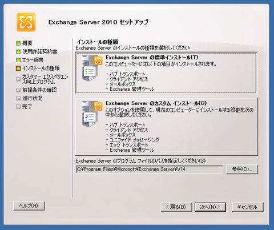Go back with the 戻る(B) button
Image resolution: width=274 pixels, height=230 pixels.
176,207
